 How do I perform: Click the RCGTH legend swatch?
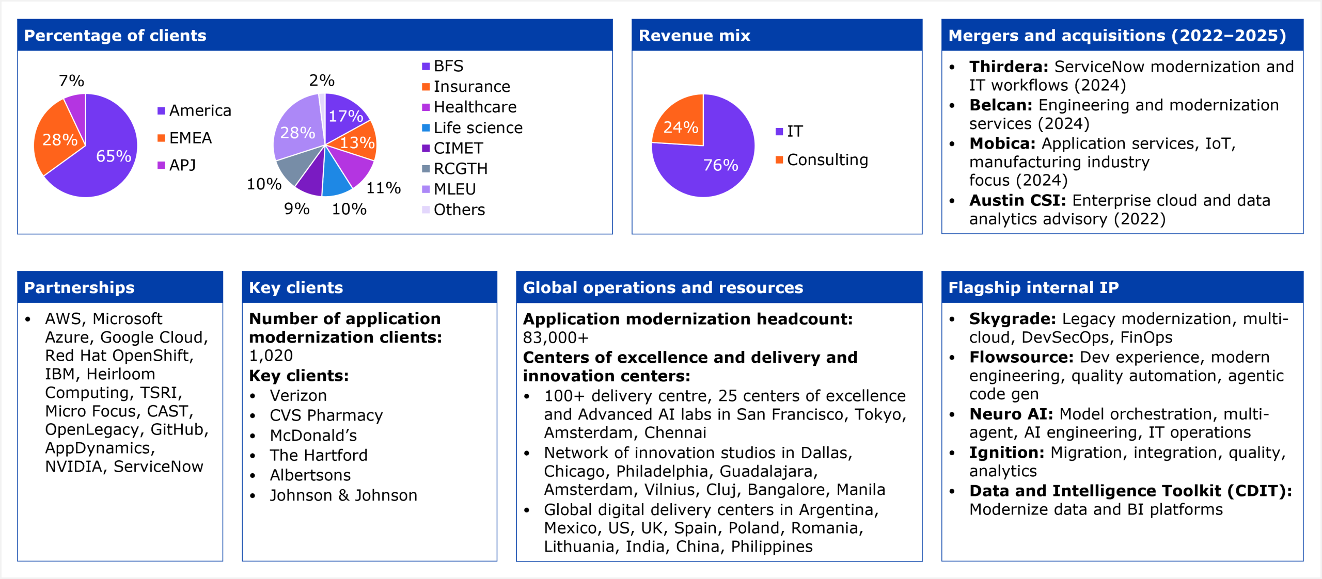(426, 169)
